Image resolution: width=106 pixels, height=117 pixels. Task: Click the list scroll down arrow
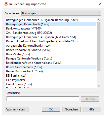(x=98, y=86)
